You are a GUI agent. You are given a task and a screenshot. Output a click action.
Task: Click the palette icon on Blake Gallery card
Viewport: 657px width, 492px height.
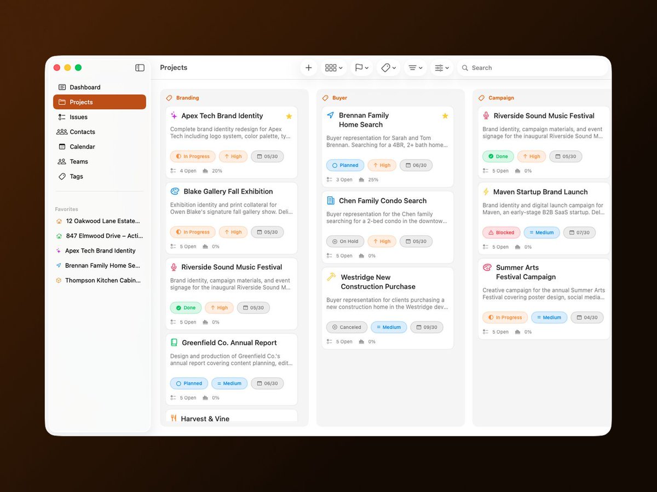click(x=175, y=191)
